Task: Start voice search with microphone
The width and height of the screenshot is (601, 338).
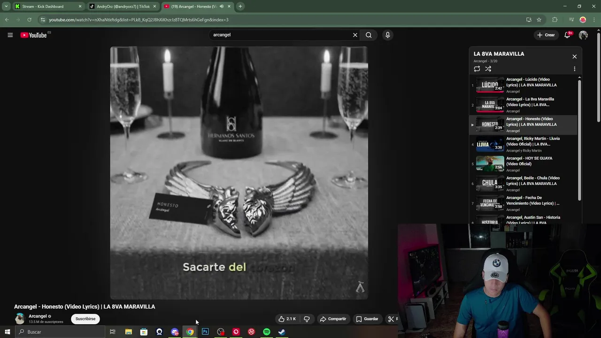Action: tap(387, 35)
